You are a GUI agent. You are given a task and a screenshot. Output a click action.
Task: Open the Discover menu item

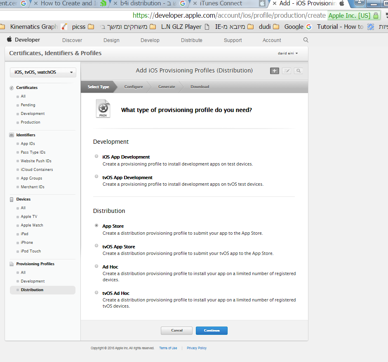[72, 40]
